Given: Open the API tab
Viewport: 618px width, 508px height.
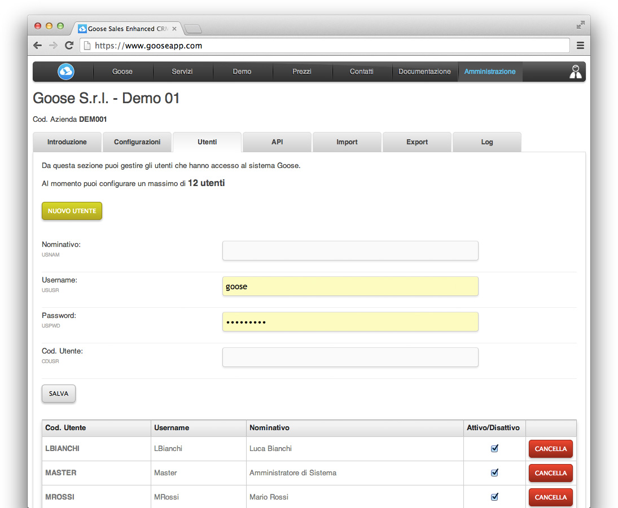Looking at the screenshot, I should [x=277, y=142].
